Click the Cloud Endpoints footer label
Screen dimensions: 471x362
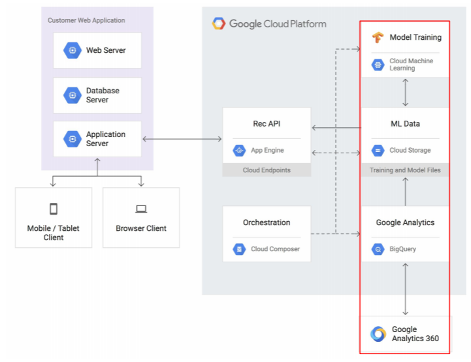point(267,170)
